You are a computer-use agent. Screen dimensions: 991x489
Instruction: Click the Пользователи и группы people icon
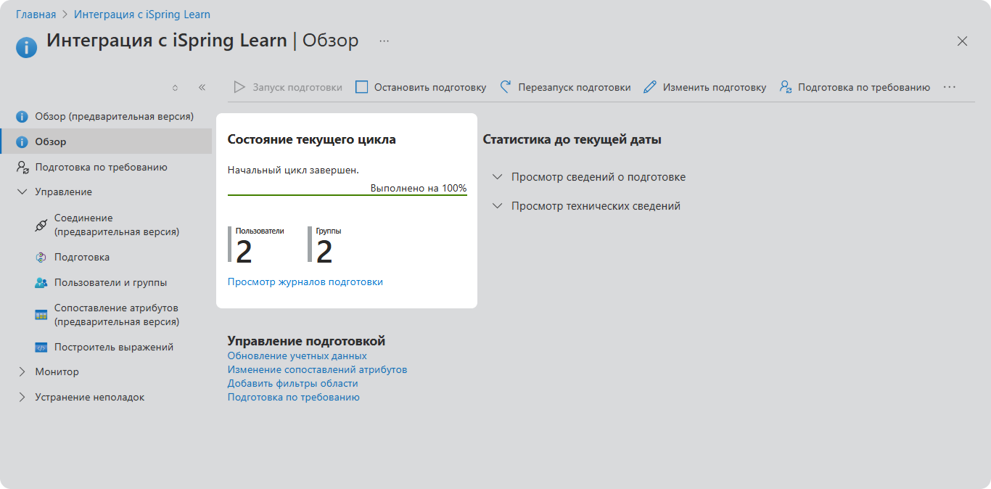41,282
